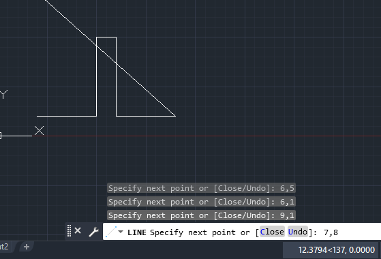Open the command line customize wrench
Image resolution: width=381 pixels, height=259 pixels.
[x=93, y=232]
